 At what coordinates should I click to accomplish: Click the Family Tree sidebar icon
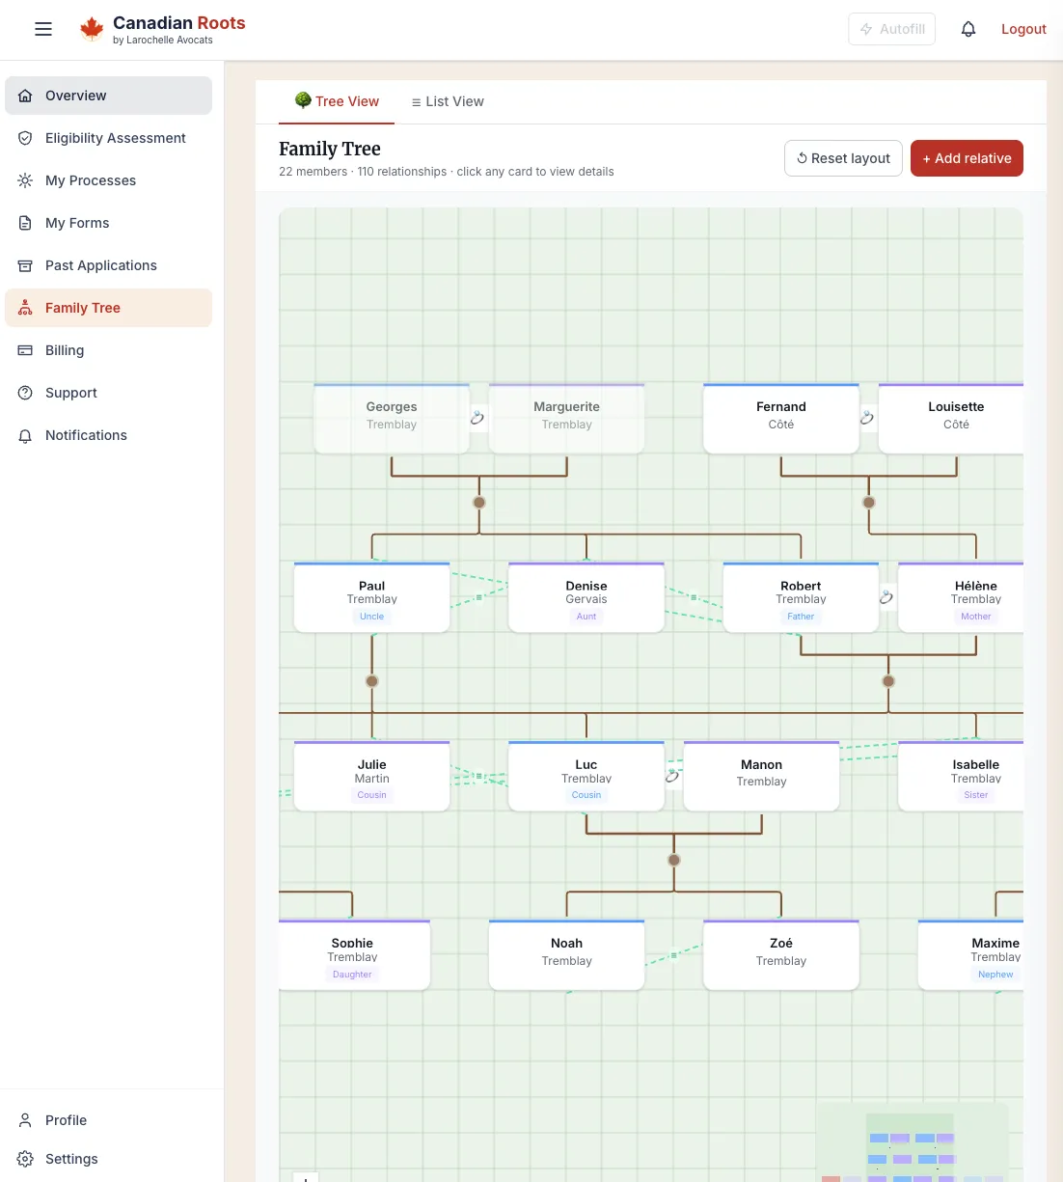25,308
